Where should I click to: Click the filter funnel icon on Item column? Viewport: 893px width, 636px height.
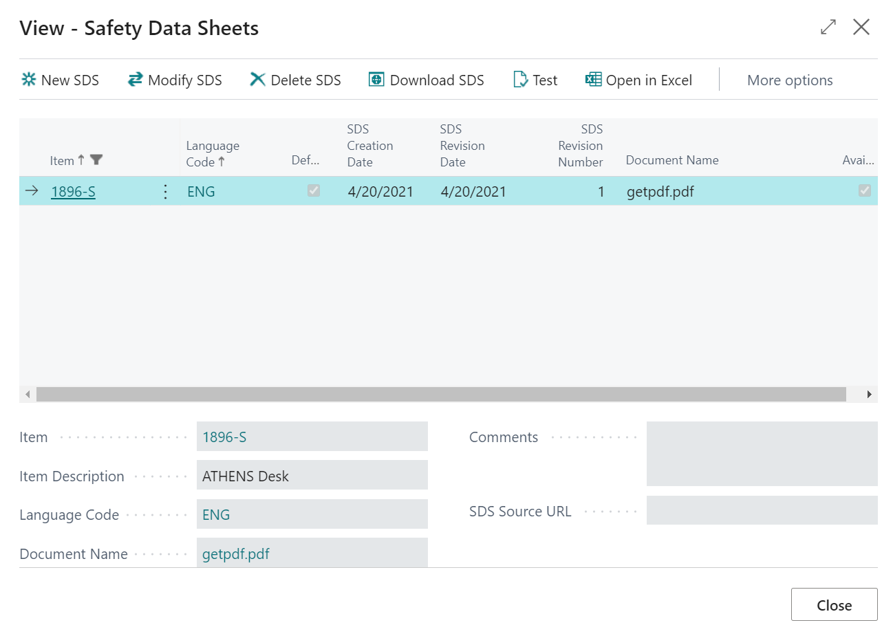click(96, 160)
